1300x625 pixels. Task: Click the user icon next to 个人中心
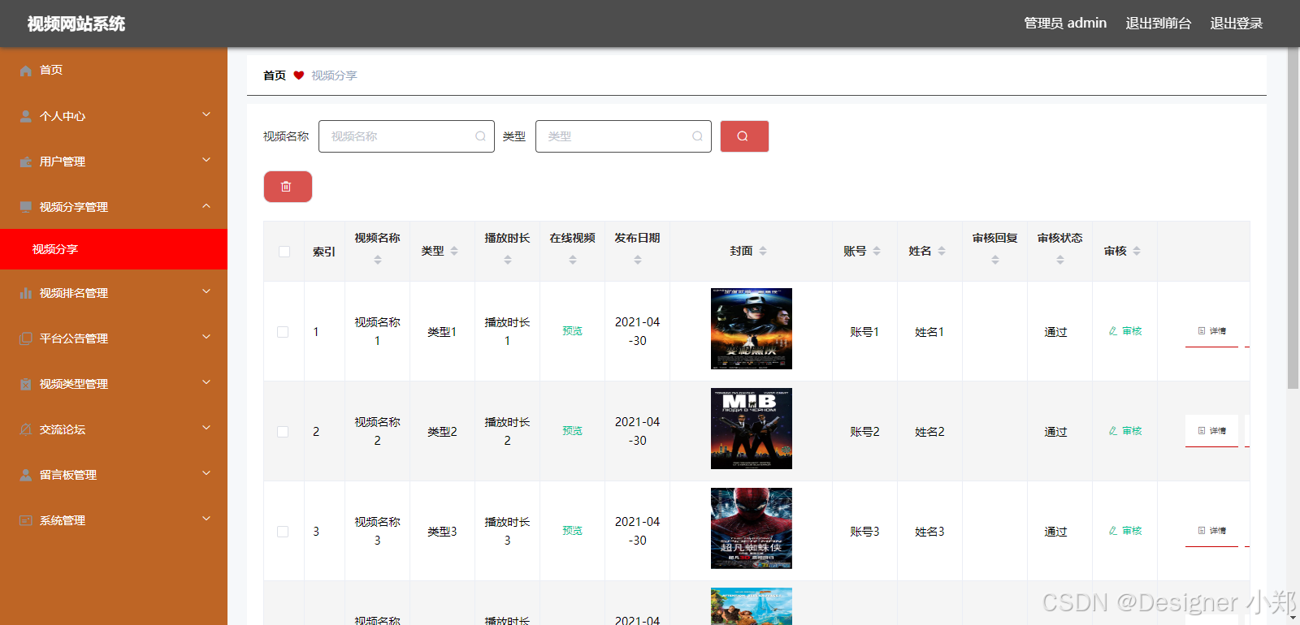[26, 116]
